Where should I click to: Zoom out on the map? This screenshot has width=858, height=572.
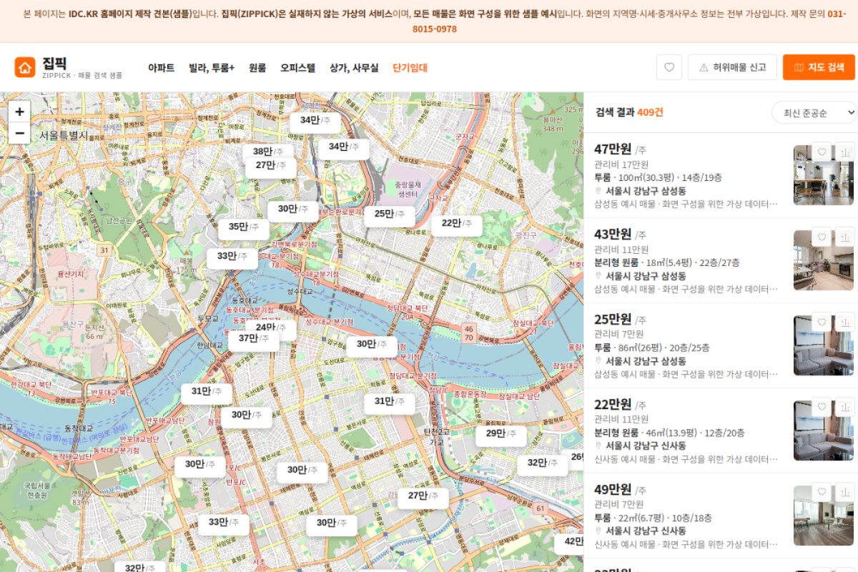[19, 133]
